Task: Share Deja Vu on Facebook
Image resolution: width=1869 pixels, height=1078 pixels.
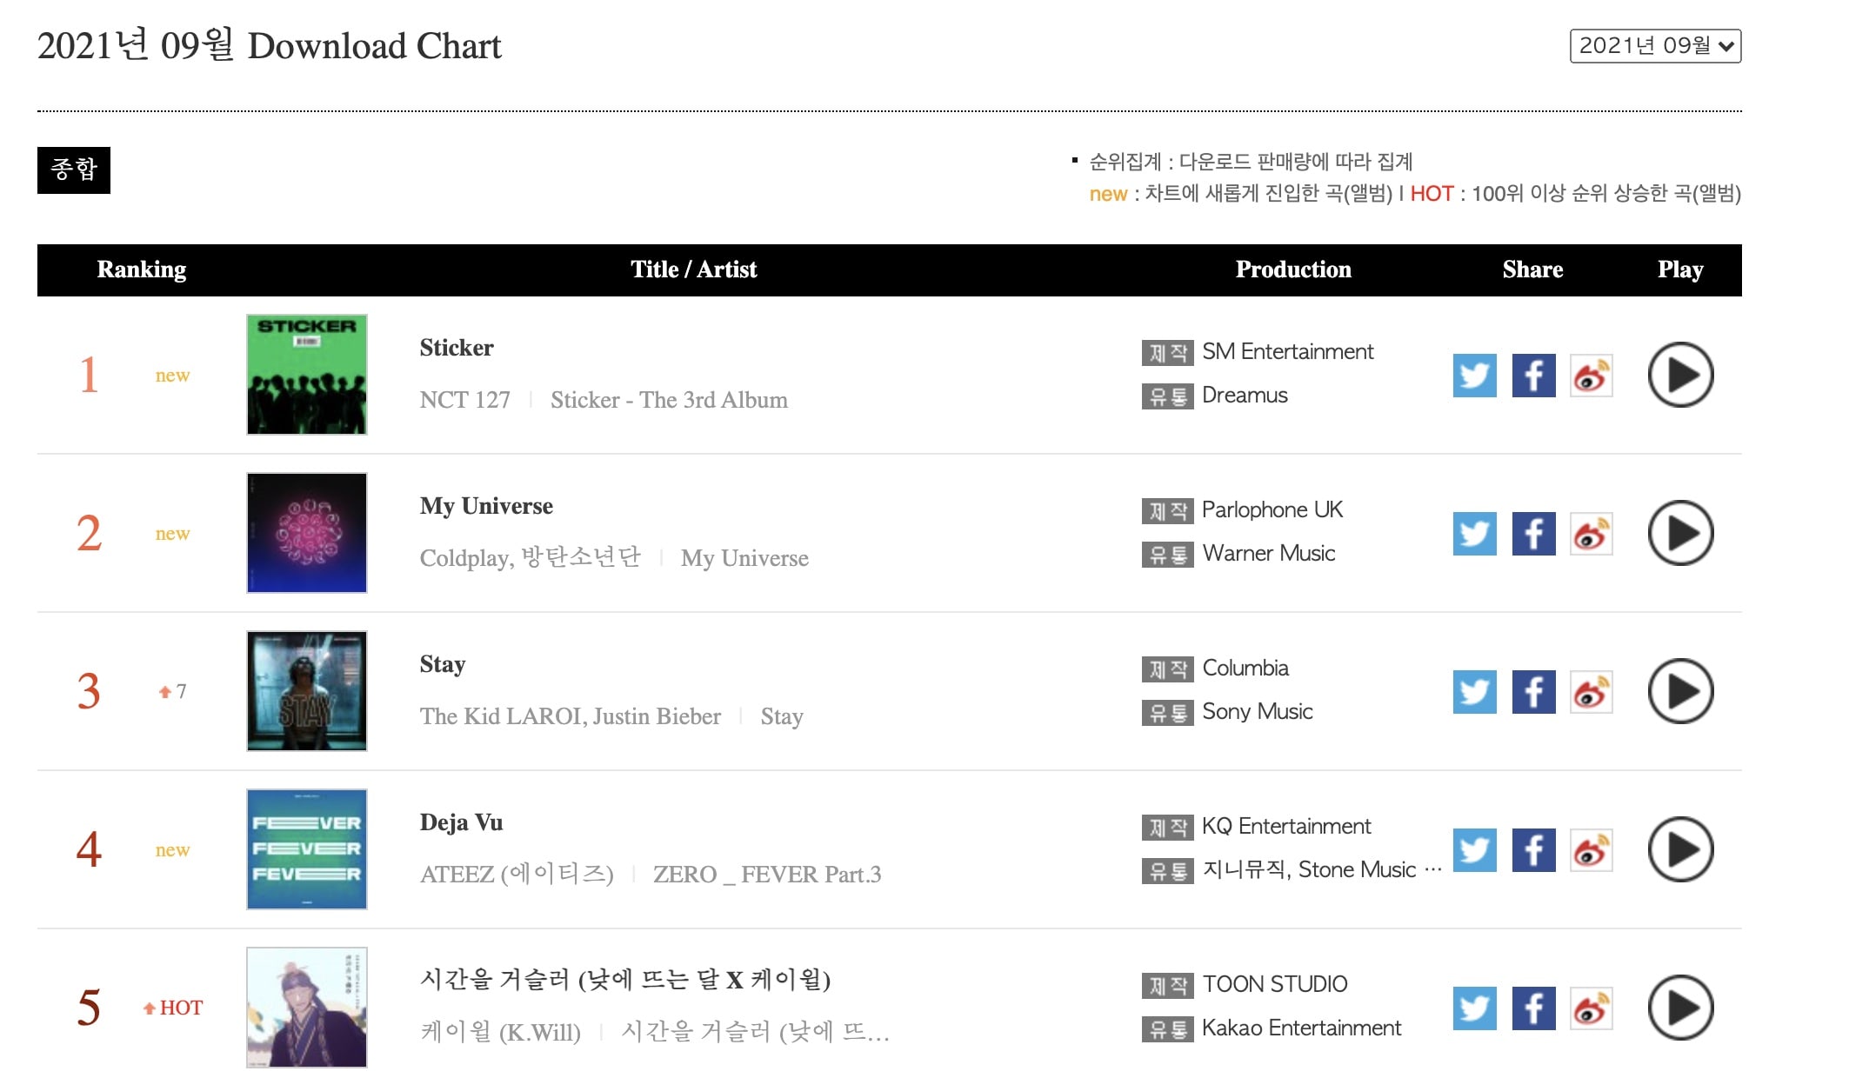Action: 1533,850
